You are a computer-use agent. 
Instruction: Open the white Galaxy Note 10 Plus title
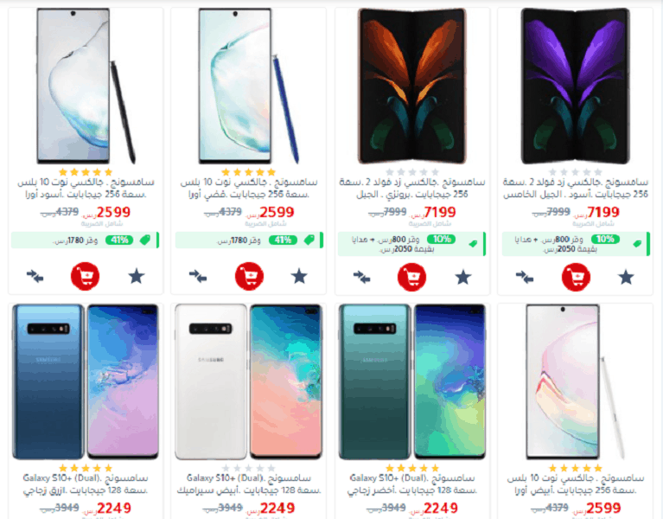click(576, 484)
